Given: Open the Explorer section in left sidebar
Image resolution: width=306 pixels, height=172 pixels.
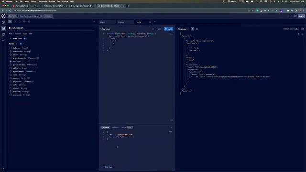Looking at the screenshot, I should (x=3, y=28).
